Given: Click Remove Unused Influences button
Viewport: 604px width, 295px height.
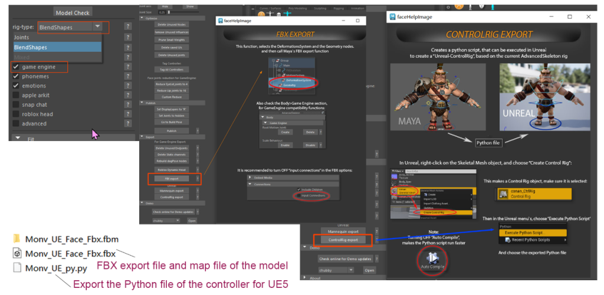Looking at the screenshot, I should pos(172,32).
